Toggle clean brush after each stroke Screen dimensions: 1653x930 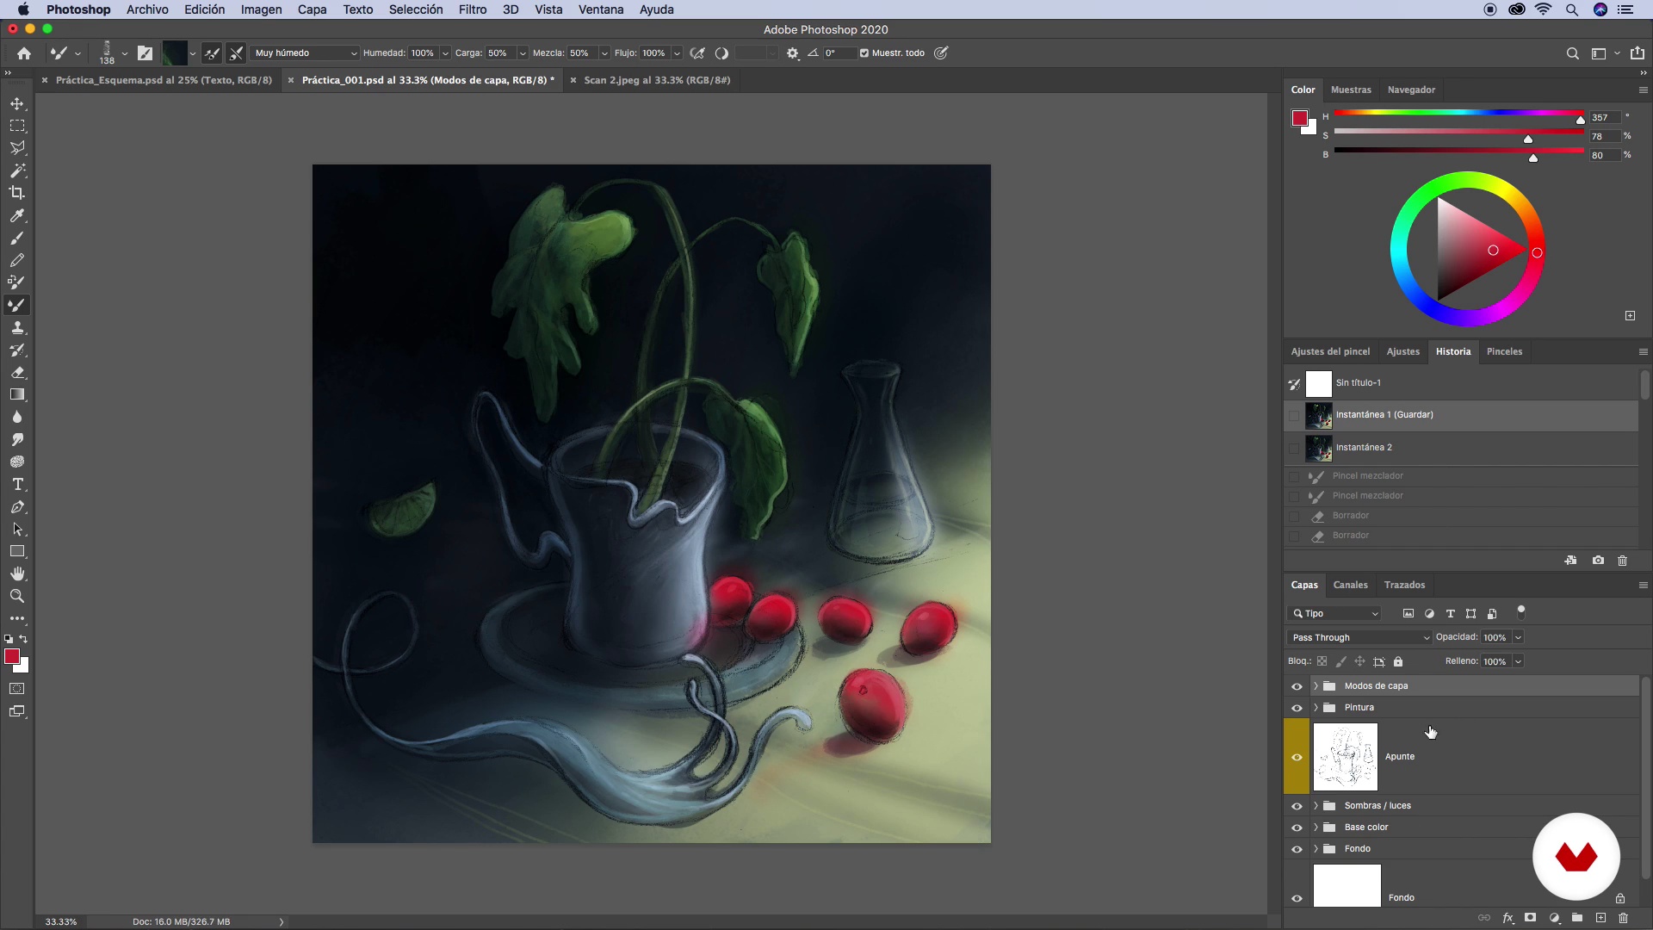[236, 53]
